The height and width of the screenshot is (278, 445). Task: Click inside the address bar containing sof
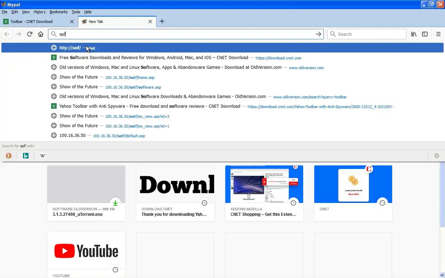pos(186,34)
